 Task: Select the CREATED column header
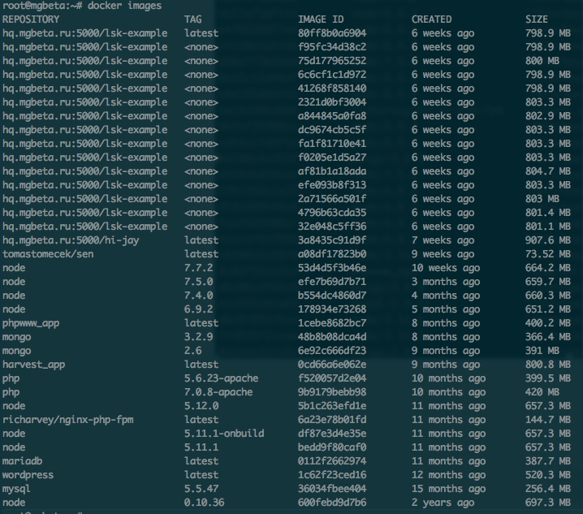(432, 19)
